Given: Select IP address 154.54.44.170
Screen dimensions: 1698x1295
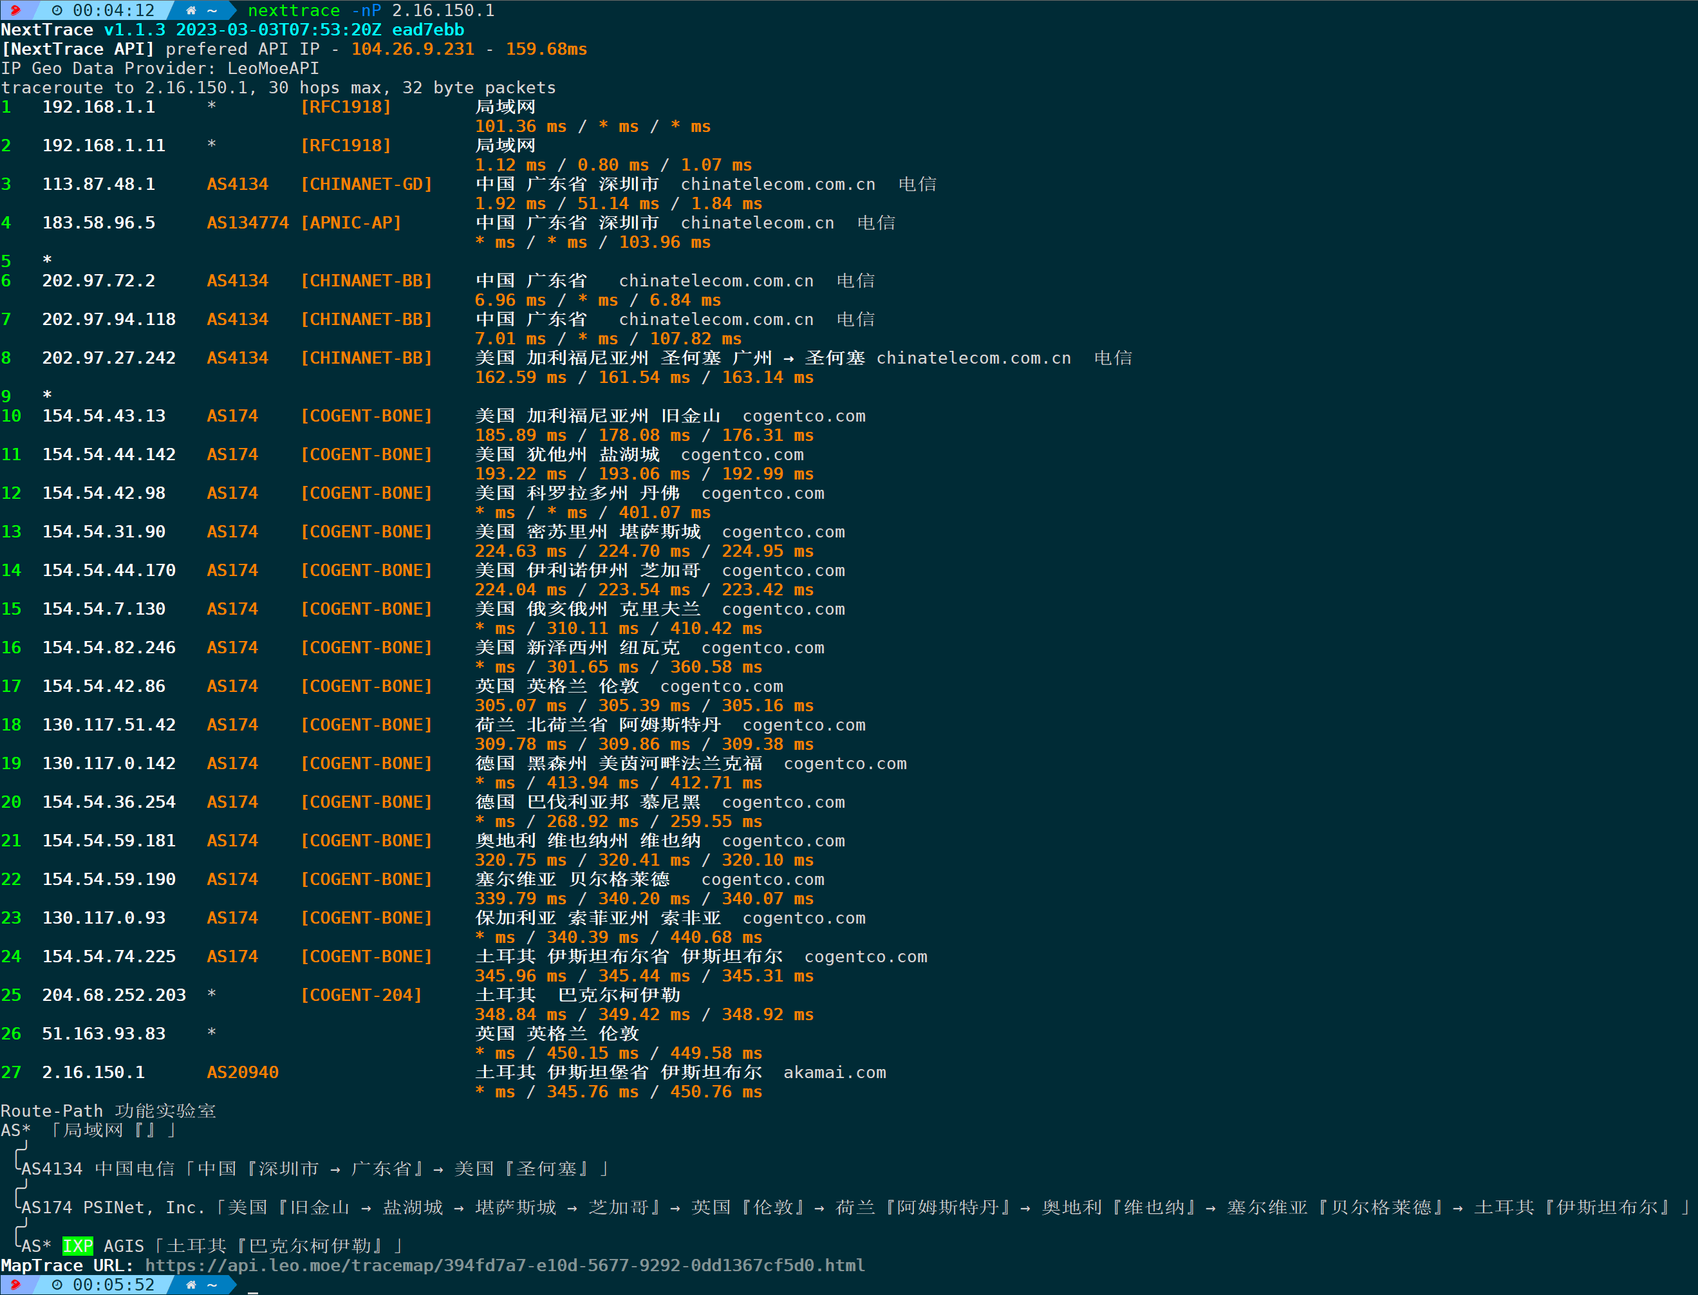Looking at the screenshot, I should [x=109, y=570].
